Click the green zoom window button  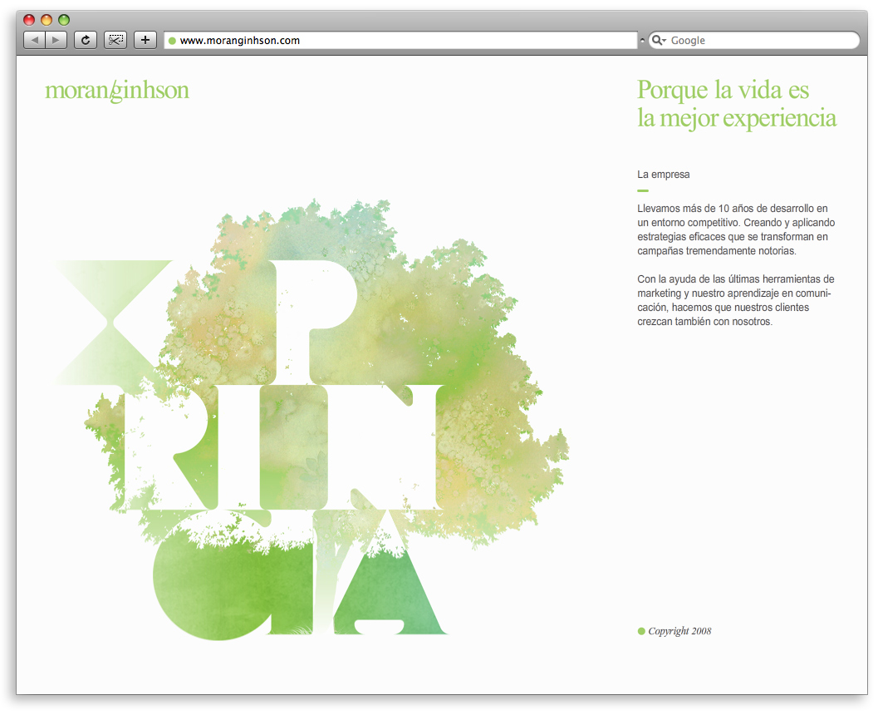click(x=64, y=20)
